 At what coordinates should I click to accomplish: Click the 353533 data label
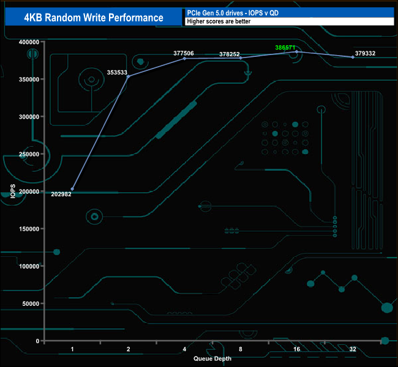pos(117,72)
